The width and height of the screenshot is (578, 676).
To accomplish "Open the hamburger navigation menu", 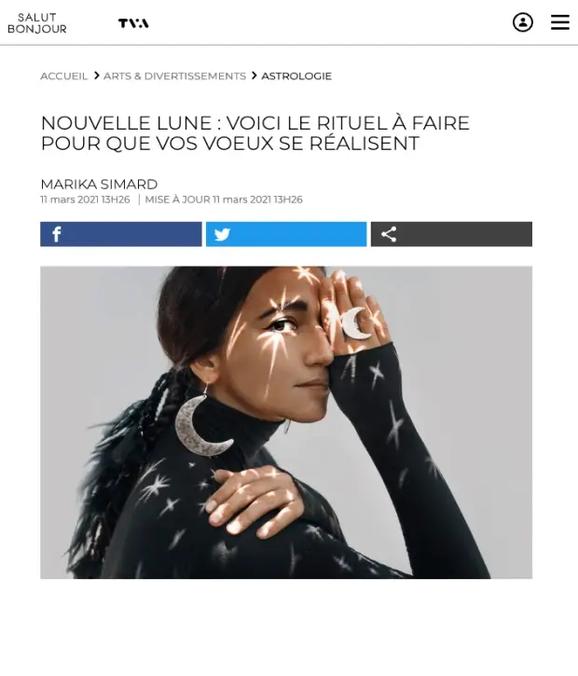I will click(x=560, y=22).
